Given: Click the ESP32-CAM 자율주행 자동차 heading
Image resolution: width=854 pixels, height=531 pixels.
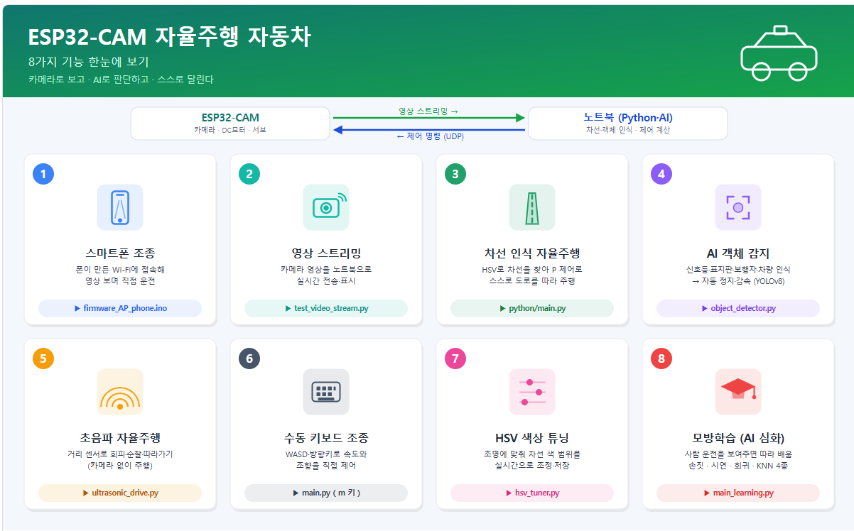Looking at the screenshot, I should pos(169,37).
